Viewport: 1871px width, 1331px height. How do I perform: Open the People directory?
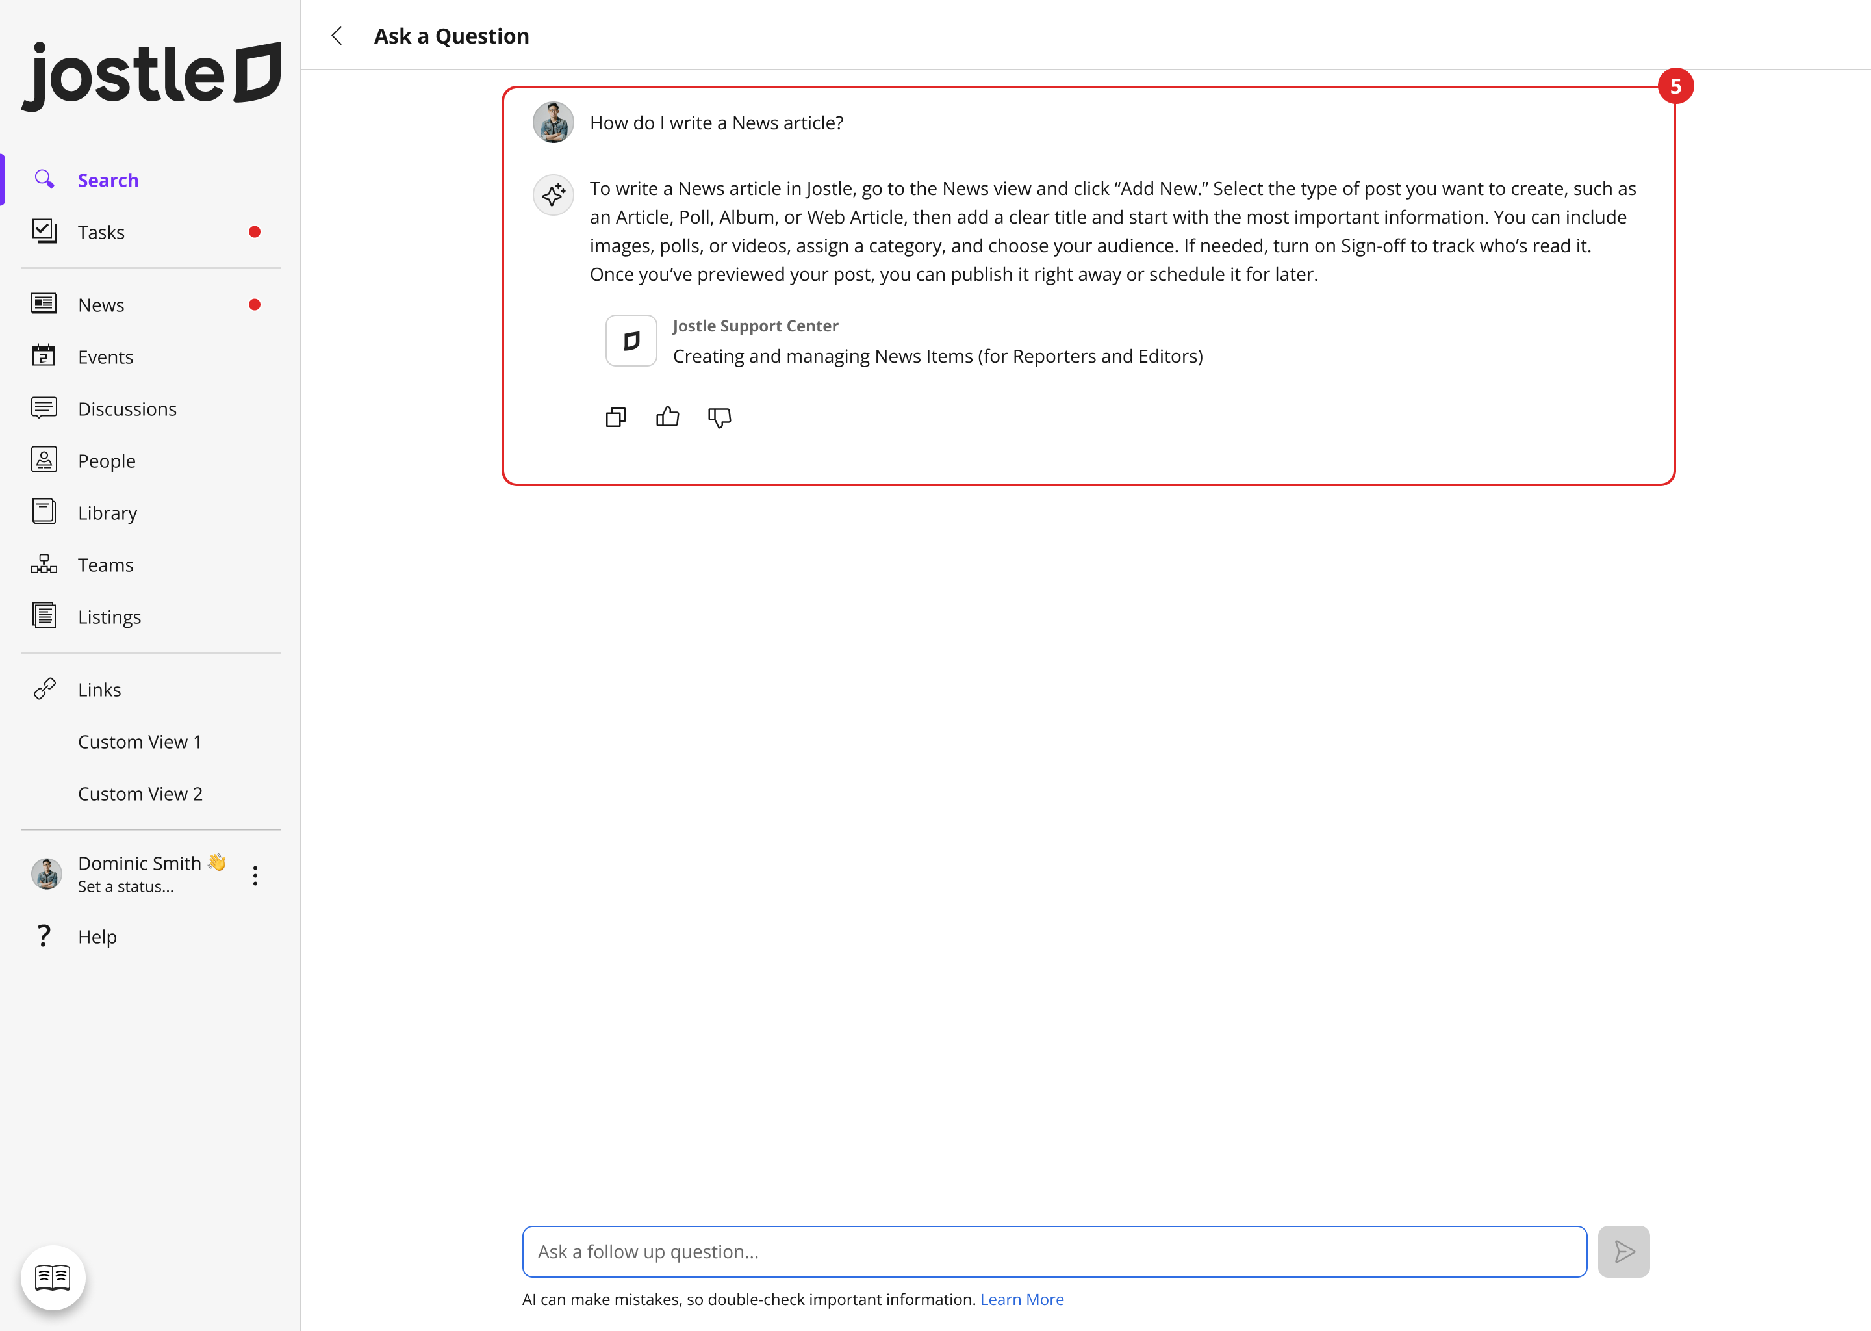tap(107, 461)
